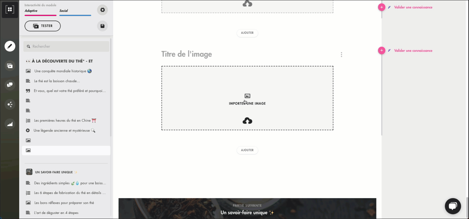
Task: Open the comments icon in left sidebar
Action: click(x=10, y=85)
